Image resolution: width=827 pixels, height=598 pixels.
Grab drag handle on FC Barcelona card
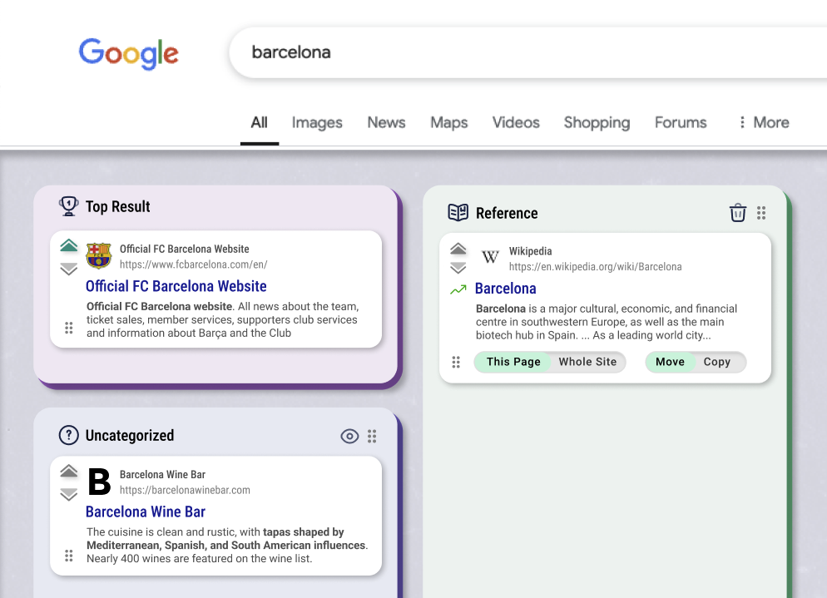coord(69,328)
